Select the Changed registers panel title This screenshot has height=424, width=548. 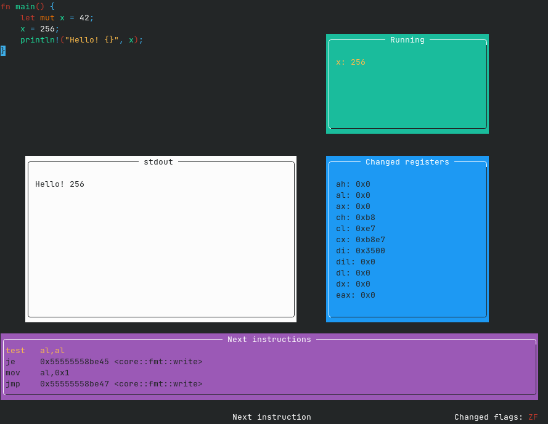coord(407,161)
